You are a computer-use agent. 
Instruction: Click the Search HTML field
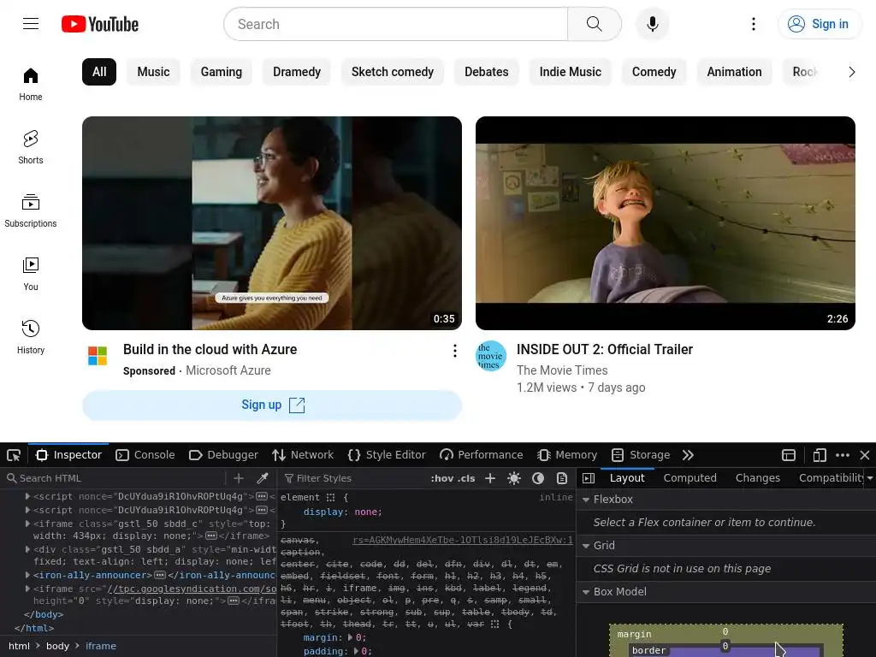point(115,478)
